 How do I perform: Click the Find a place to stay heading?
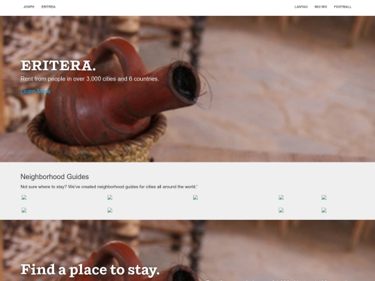tap(90, 270)
